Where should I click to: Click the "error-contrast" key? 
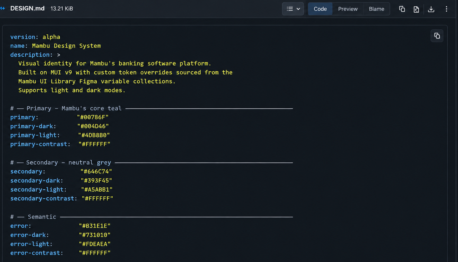35,253
